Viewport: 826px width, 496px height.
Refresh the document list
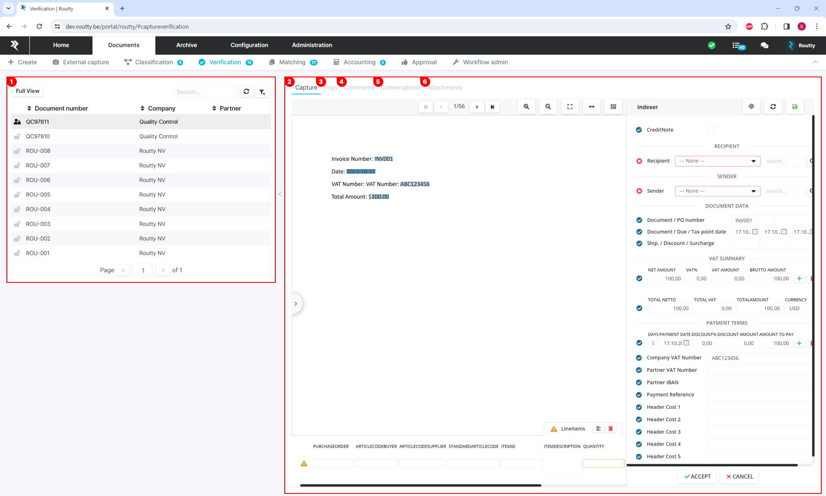tap(246, 92)
